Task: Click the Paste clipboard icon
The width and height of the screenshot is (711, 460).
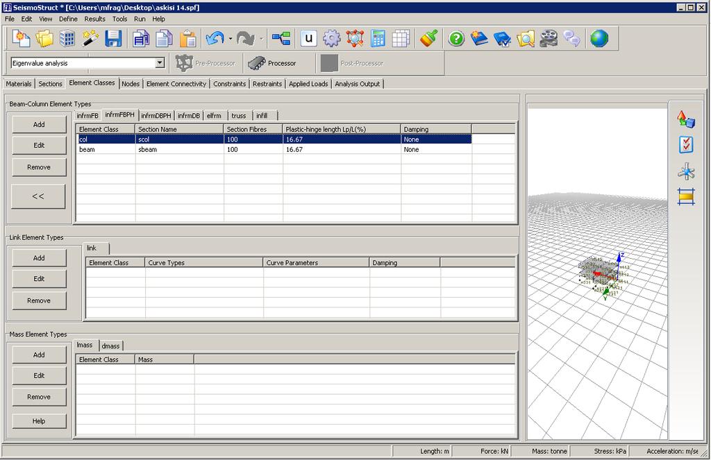Action: click(187, 39)
